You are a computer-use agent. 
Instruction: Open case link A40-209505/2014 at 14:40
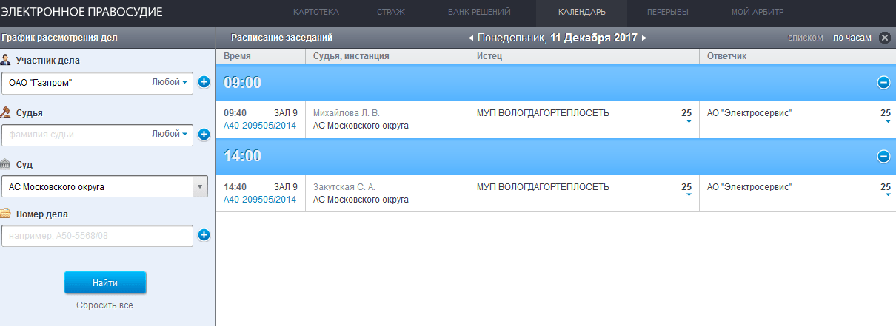tap(260, 200)
